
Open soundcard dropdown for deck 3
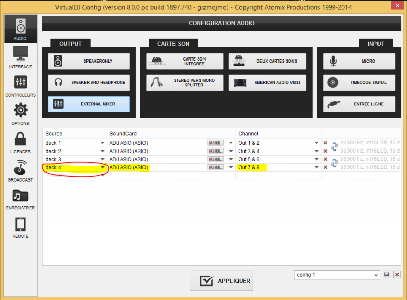[x=231, y=159]
